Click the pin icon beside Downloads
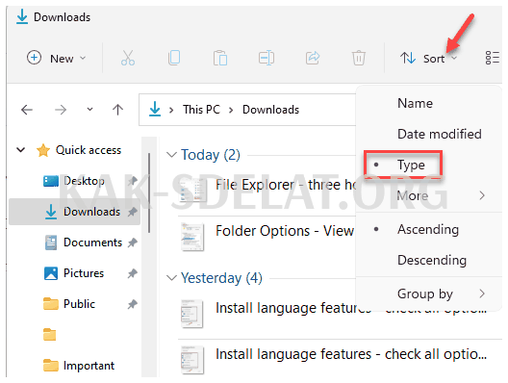 (x=132, y=212)
